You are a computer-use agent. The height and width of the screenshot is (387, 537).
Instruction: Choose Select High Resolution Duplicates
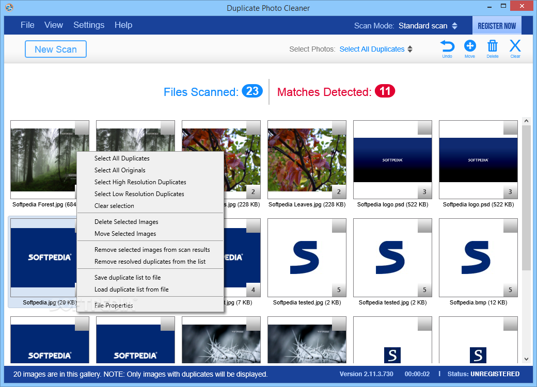[x=150, y=182]
